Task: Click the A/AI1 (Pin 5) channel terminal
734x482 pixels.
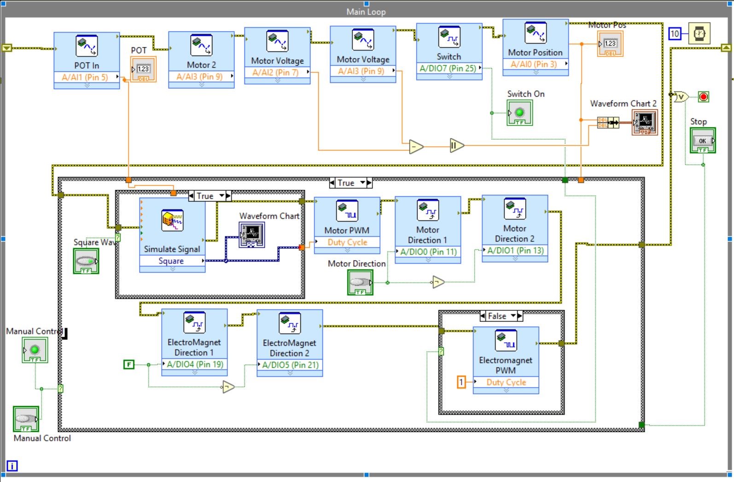Action: pyautogui.click(x=87, y=77)
